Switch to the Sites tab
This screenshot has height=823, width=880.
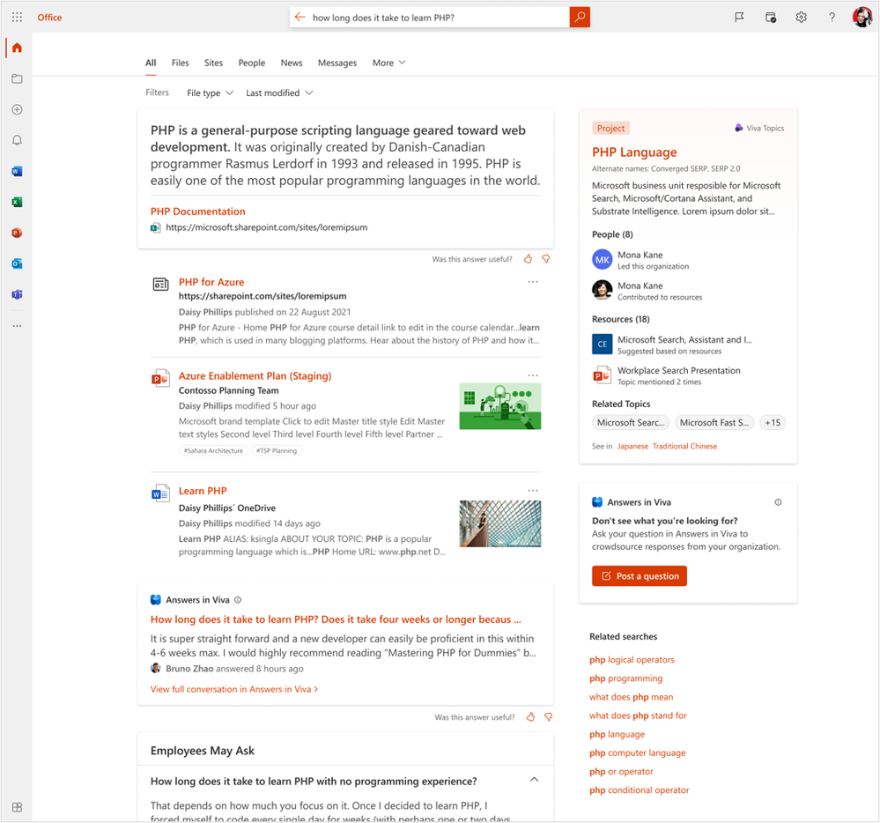coord(213,63)
